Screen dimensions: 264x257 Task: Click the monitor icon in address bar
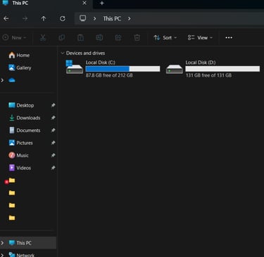(x=82, y=18)
